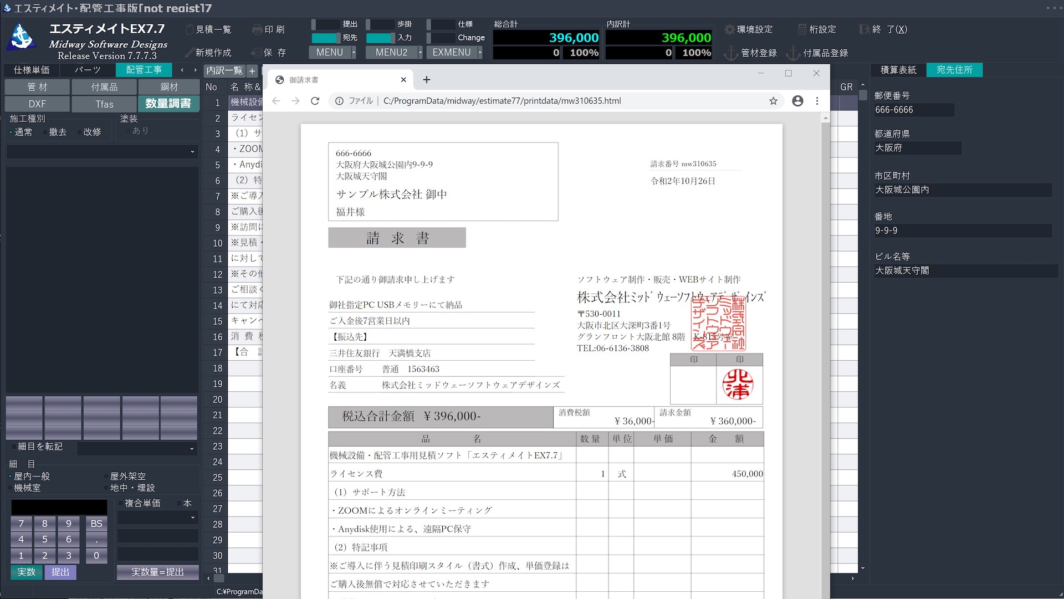Switch to the 仕様単価 tab
Viewport: 1064px width, 599px height.
[x=32, y=70]
